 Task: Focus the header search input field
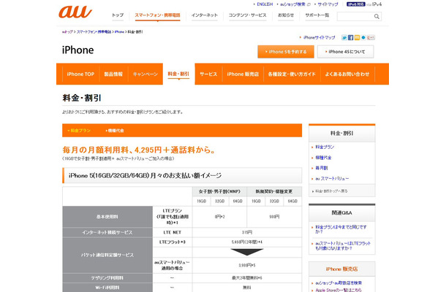click(355, 17)
